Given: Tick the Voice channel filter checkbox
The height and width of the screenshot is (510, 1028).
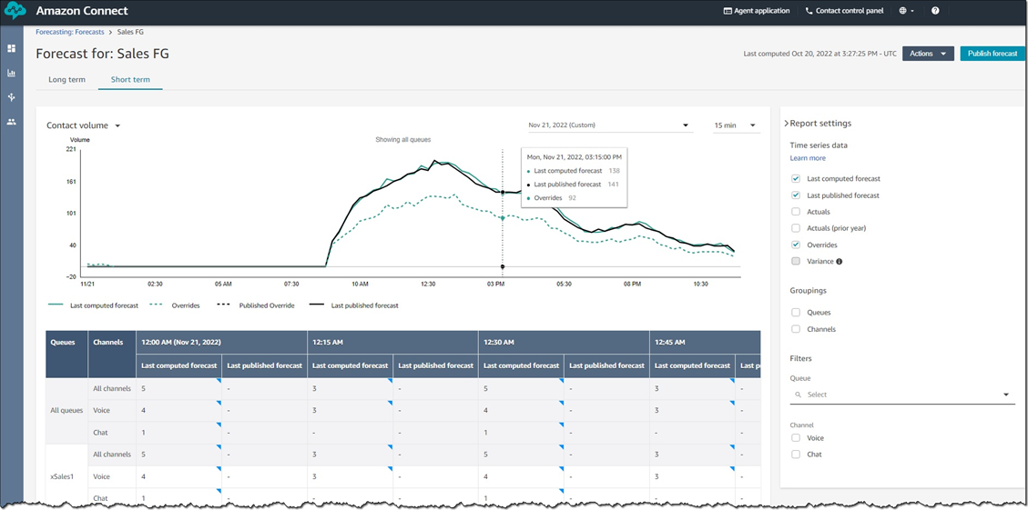Looking at the screenshot, I should [x=796, y=438].
